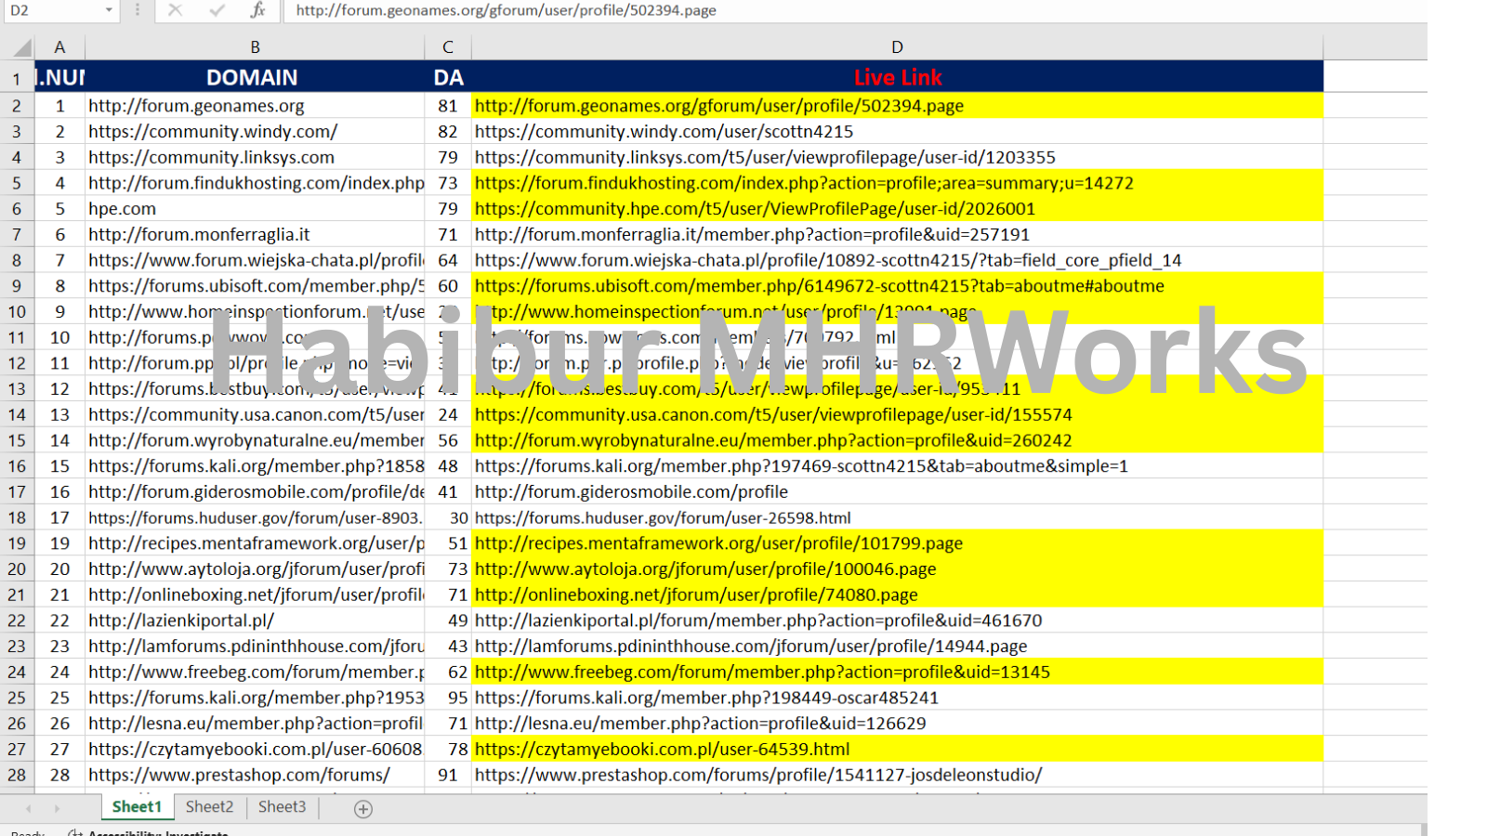The image size is (1487, 836).
Task: Open Insert Function via the fx icon
Action: [x=257, y=10]
